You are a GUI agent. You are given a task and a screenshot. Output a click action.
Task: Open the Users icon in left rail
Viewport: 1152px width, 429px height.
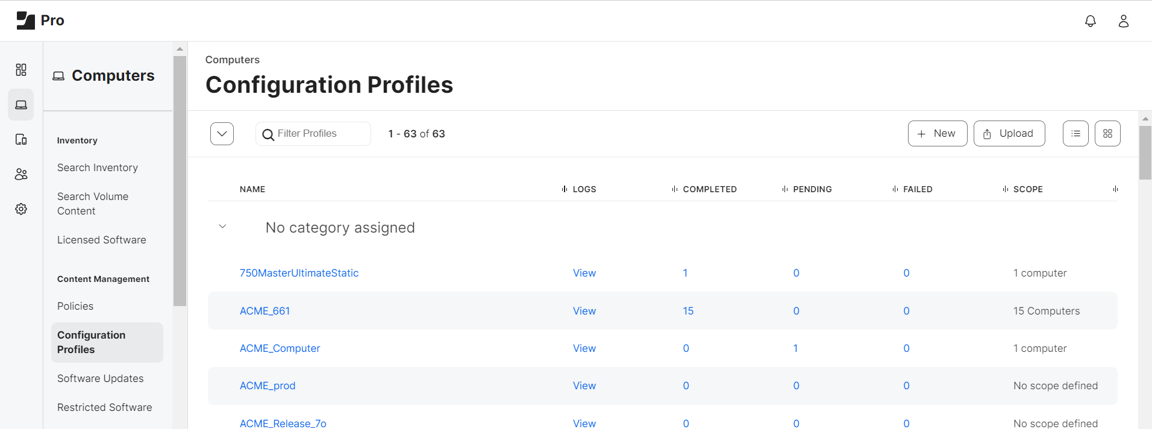21,174
